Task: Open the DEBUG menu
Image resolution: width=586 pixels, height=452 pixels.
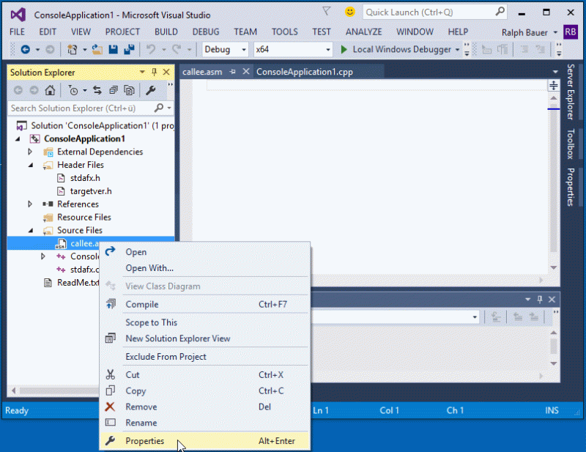Action: (x=205, y=32)
